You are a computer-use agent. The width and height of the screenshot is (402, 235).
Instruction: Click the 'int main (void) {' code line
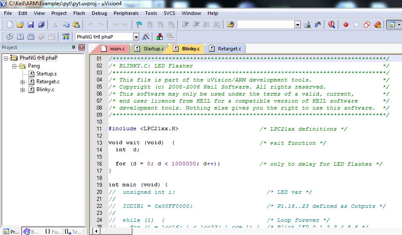click(138, 185)
